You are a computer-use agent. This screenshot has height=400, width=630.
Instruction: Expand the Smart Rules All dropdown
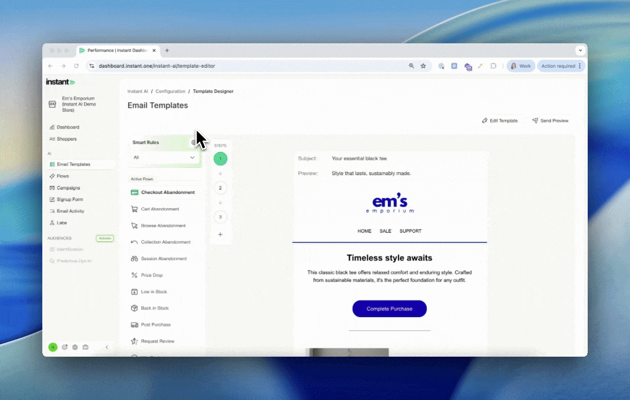[x=164, y=158]
